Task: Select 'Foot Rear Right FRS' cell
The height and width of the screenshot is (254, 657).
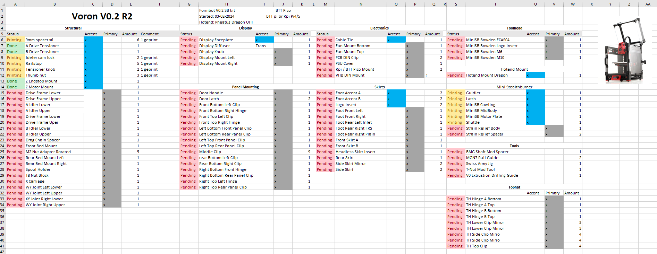Action: pos(361,128)
